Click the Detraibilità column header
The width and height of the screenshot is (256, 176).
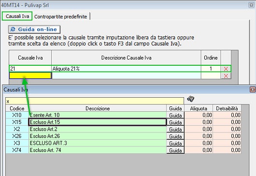[x=227, y=108]
